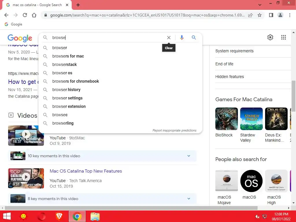Choose the 'browsec' suggestion
296x222 pixels.
click(x=121, y=115)
